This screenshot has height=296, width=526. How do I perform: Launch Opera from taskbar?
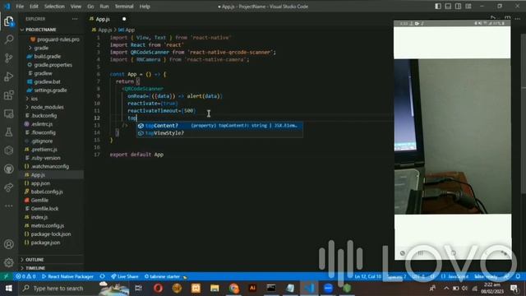point(159,289)
